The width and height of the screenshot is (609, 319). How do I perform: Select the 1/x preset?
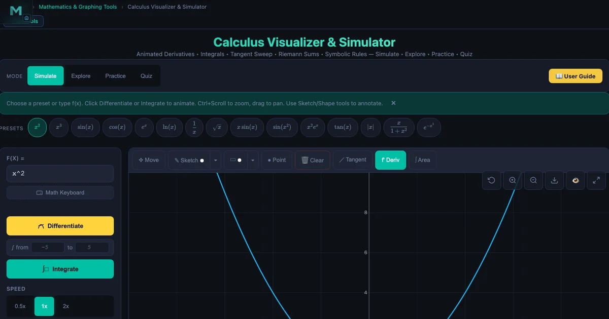click(194, 128)
